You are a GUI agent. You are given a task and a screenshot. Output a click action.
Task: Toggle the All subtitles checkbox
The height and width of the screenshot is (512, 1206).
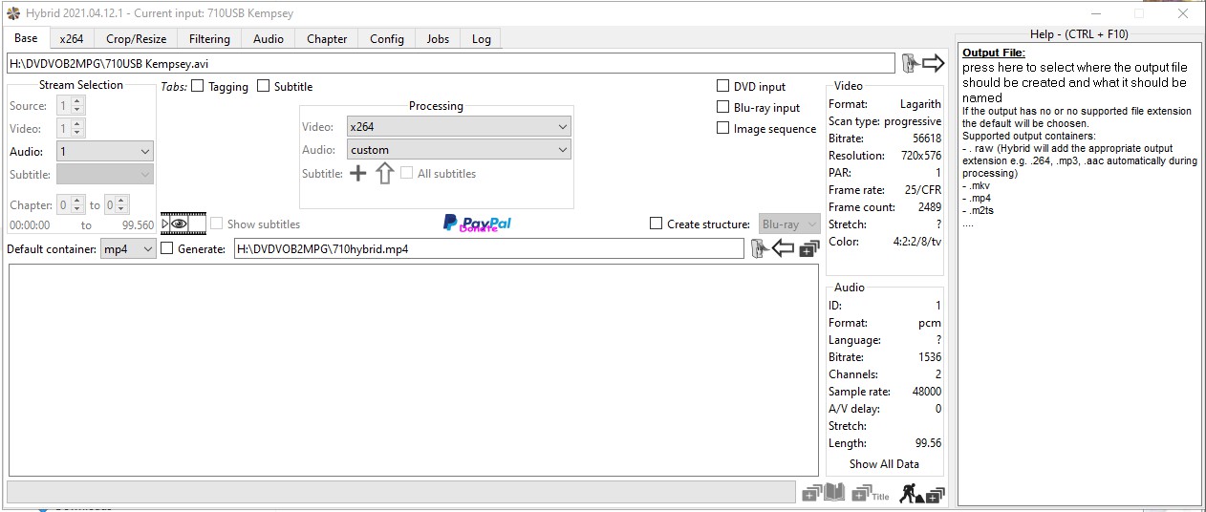407,174
